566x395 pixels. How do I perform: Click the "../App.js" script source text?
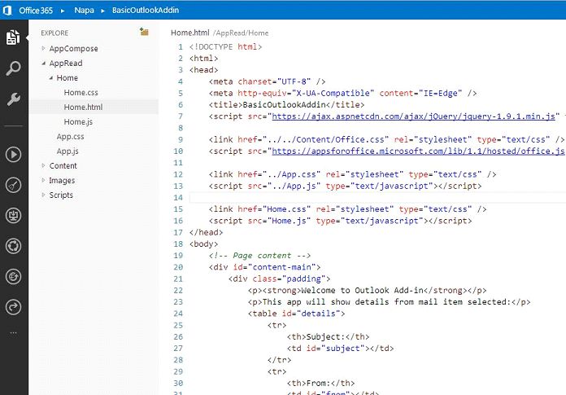pyautogui.click(x=294, y=186)
